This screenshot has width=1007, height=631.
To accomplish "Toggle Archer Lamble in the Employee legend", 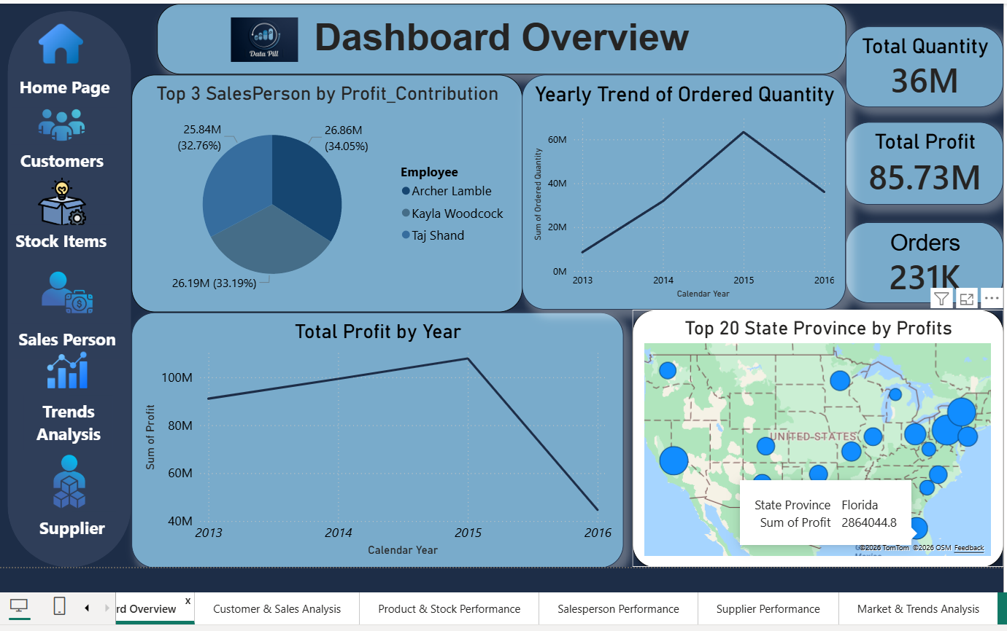I will [x=452, y=191].
